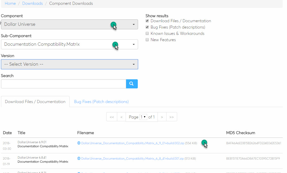Click the magnifier search button
Viewport: 287px width, 173px height.
coord(132,84)
